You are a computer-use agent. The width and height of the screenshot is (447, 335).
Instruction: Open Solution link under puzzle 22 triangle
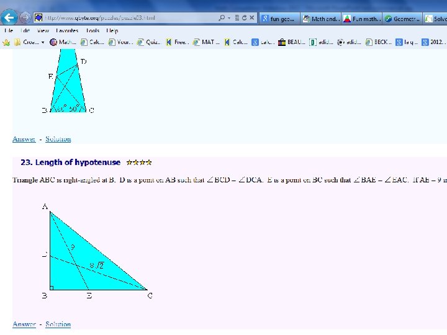click(x=58, y=139)
